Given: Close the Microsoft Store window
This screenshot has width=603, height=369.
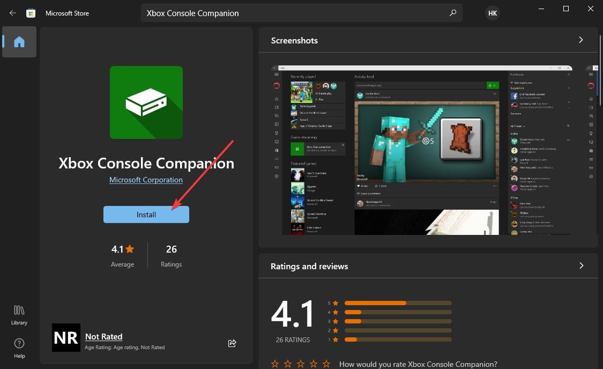Looking at the screenshot, I should (x=590, y=9).
